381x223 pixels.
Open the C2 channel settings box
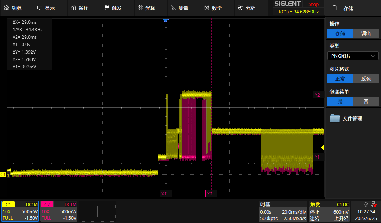point(59,211)
